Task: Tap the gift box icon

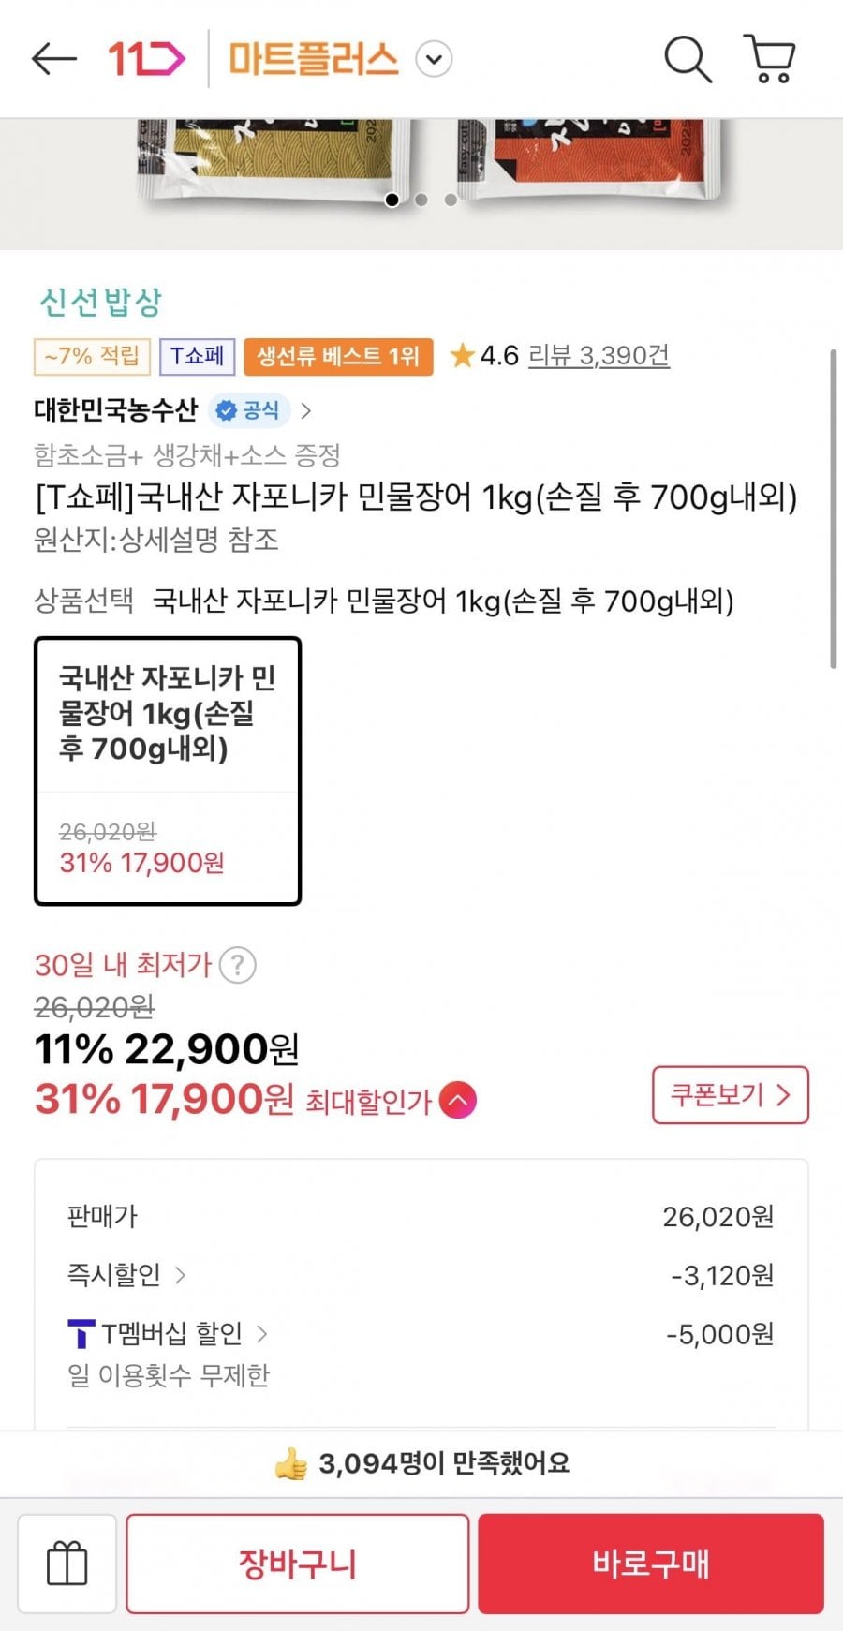Action: point(67,1564)
